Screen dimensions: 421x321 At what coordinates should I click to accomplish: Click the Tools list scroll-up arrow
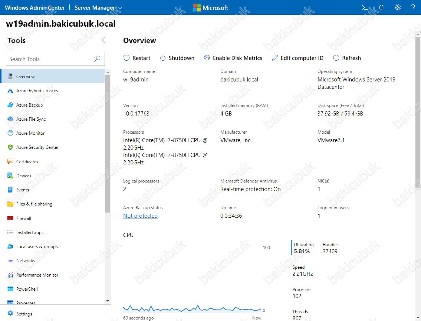[108, 72]
